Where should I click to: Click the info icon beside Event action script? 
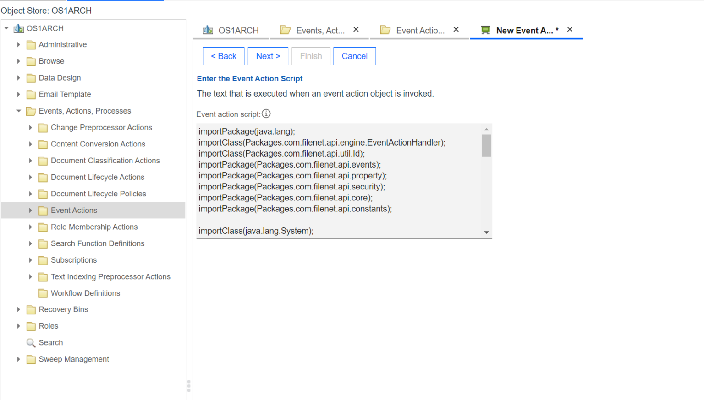tap(266, 114)
